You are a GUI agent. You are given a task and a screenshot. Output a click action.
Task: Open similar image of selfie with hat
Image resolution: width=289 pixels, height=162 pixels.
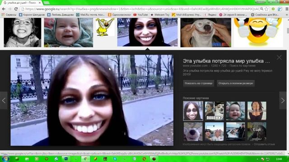[x=214, y=131]
